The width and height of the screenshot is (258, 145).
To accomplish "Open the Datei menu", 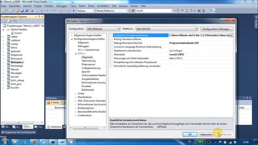I will coord(4,6).
